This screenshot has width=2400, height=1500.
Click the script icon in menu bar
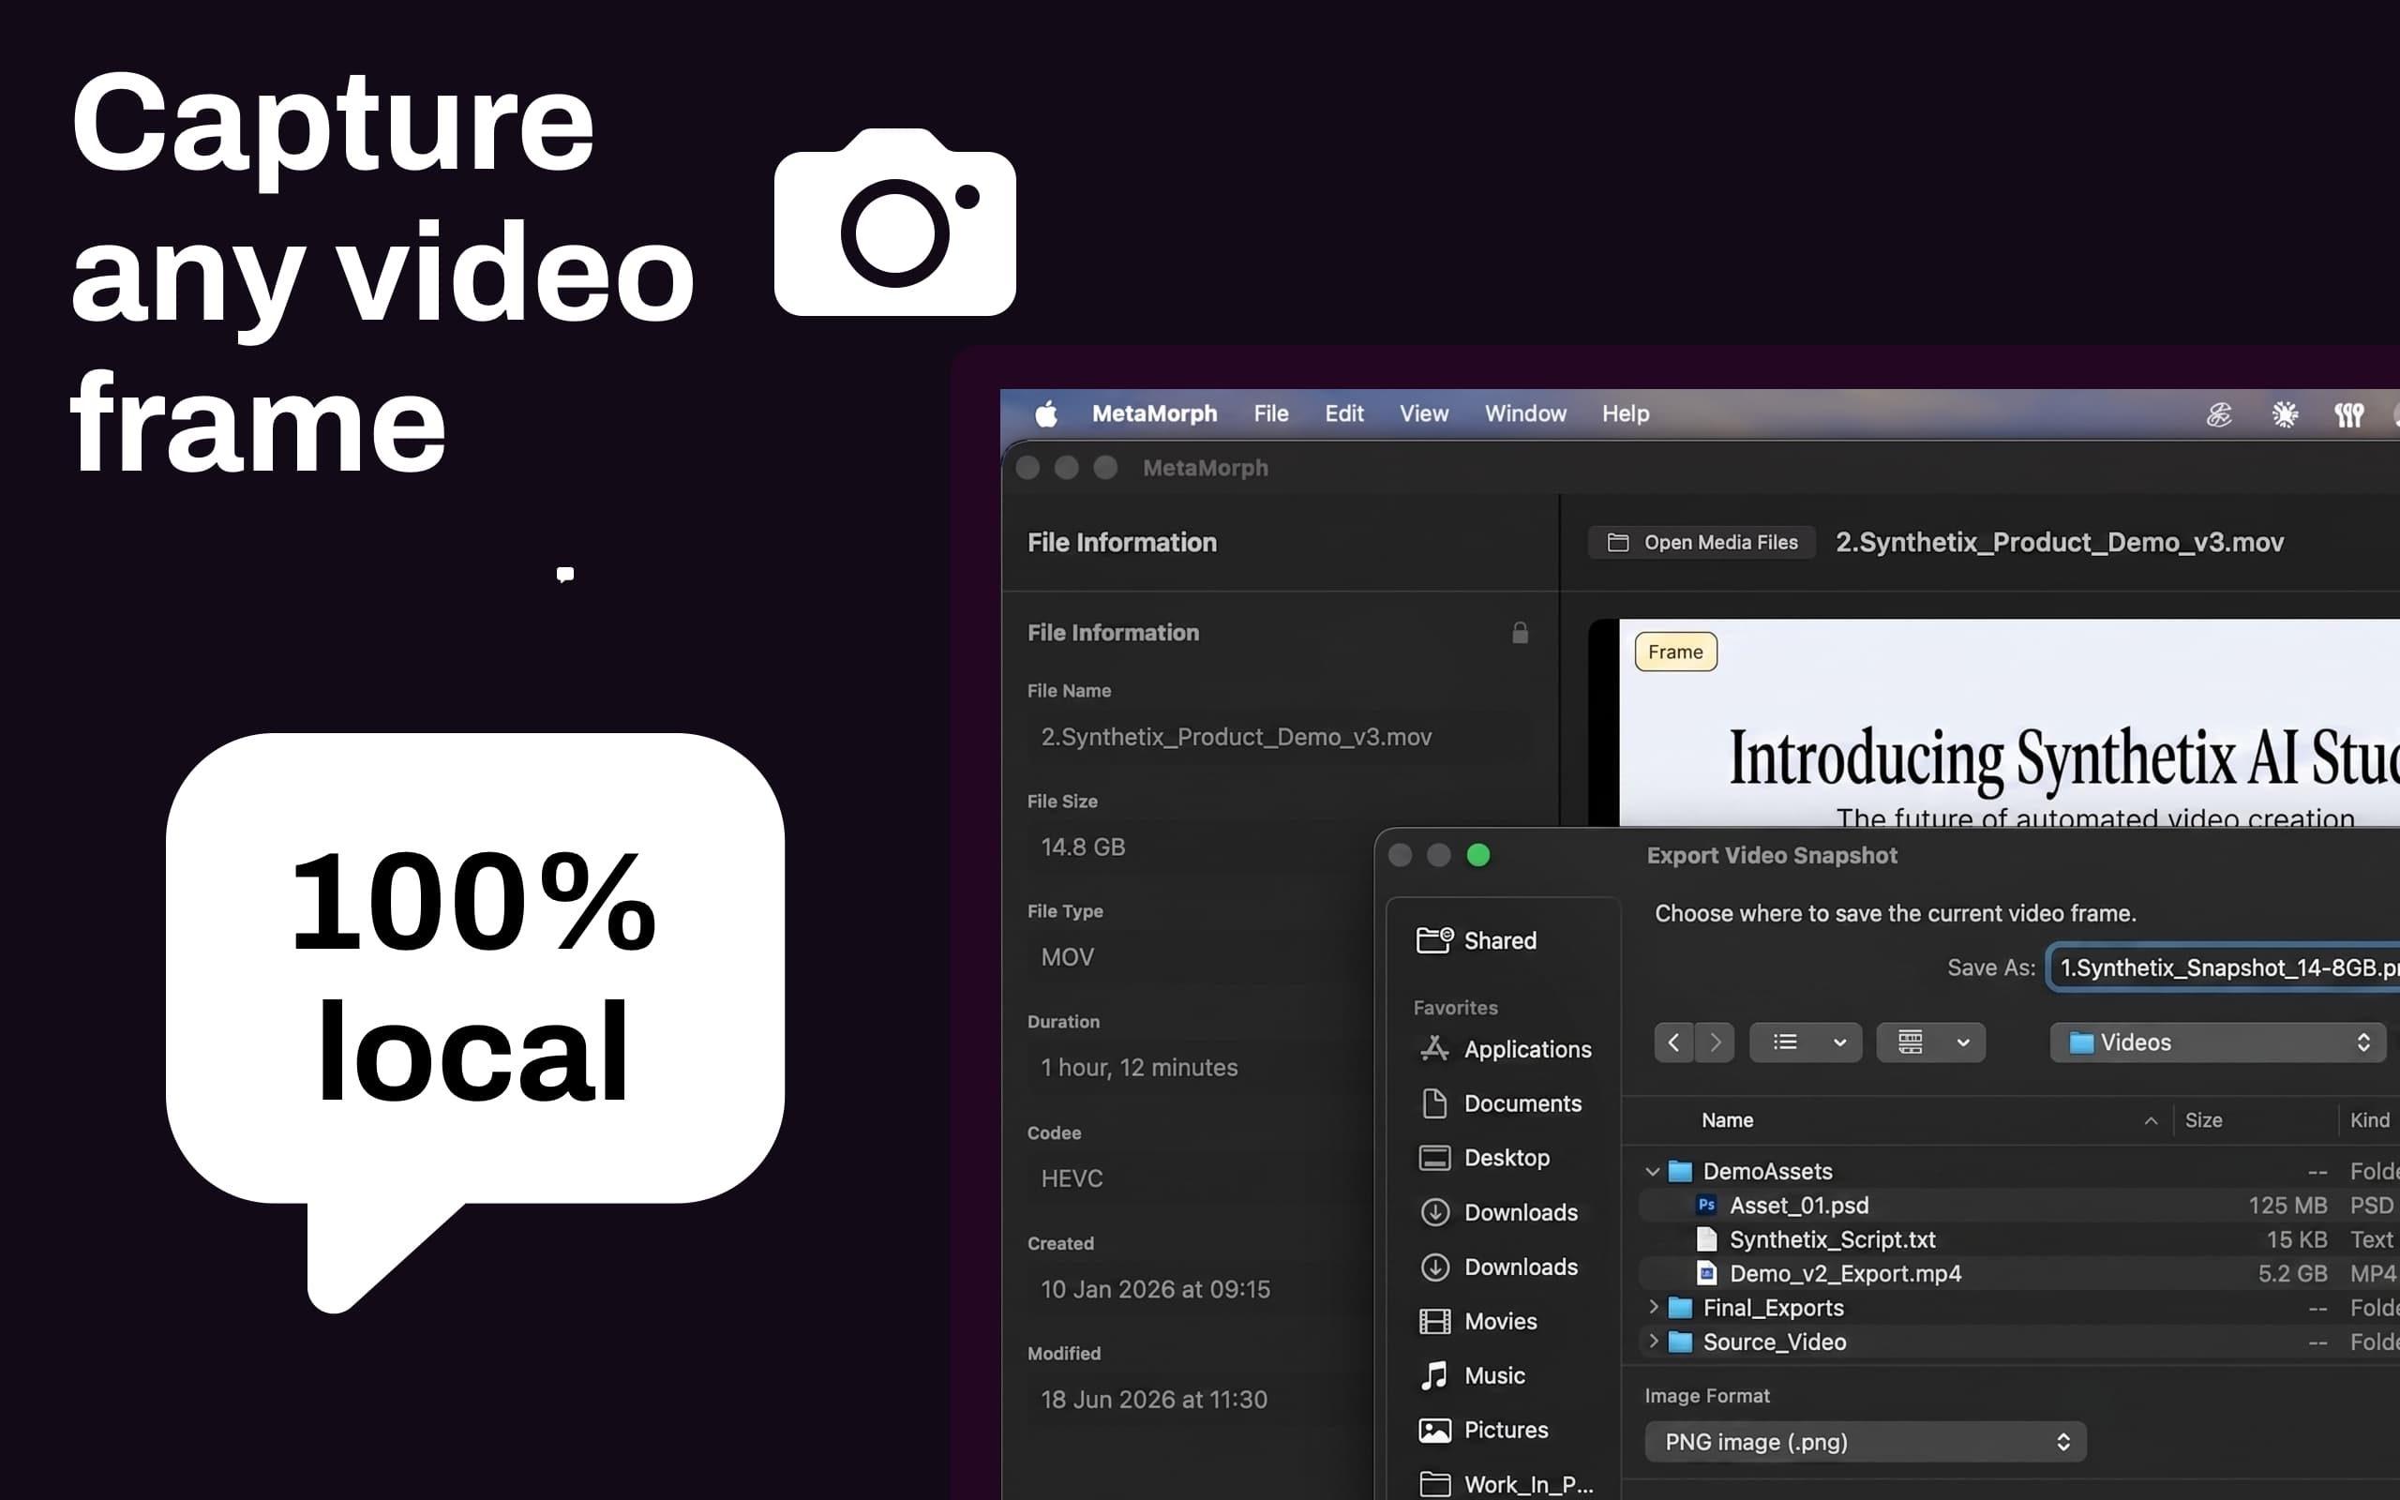[2219, 414]
